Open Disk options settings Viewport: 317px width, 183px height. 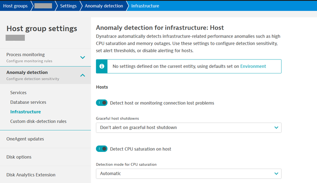(x=19, y=157)
